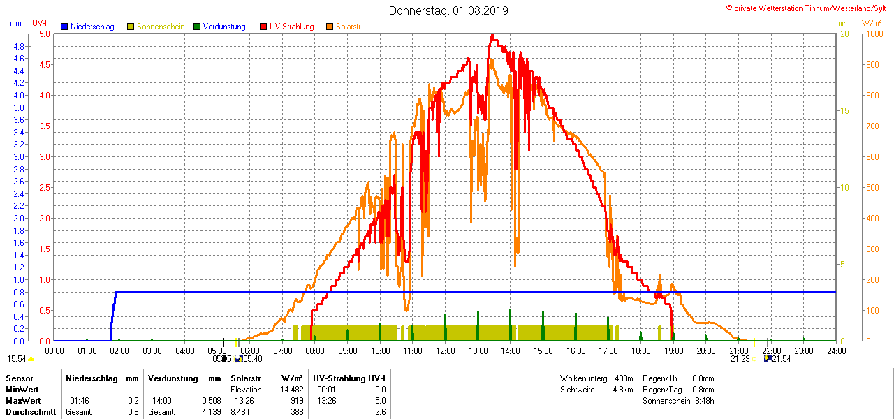The width and height of the screenshot is (894, 419).
Task: Click the sunrise icon beside 05:40
Action: pos(239,358)
